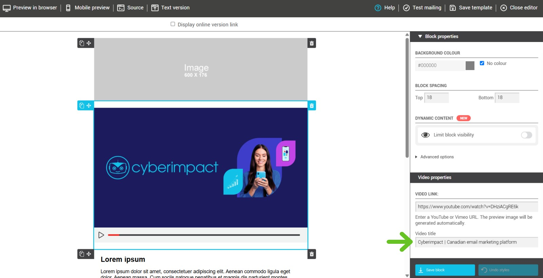Delete the image block with trash icon

click(312, 43)
